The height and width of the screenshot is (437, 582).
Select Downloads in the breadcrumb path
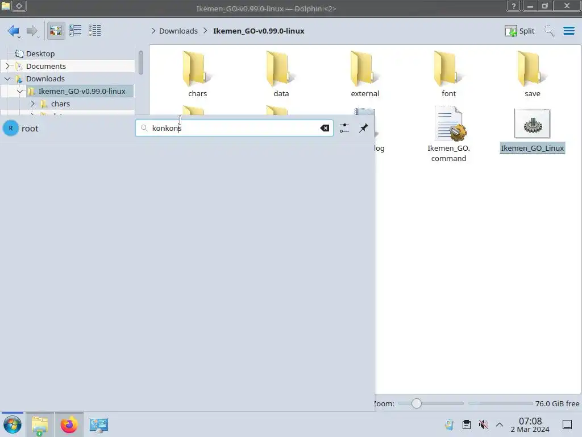(x=178, y=31)
